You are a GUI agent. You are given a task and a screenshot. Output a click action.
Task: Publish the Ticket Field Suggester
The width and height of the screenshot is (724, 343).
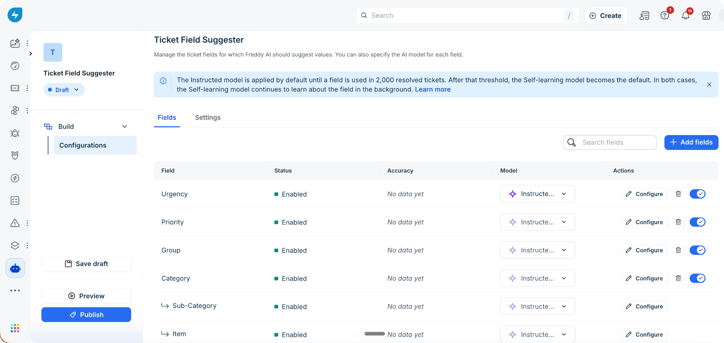click(x=86, y=315)
